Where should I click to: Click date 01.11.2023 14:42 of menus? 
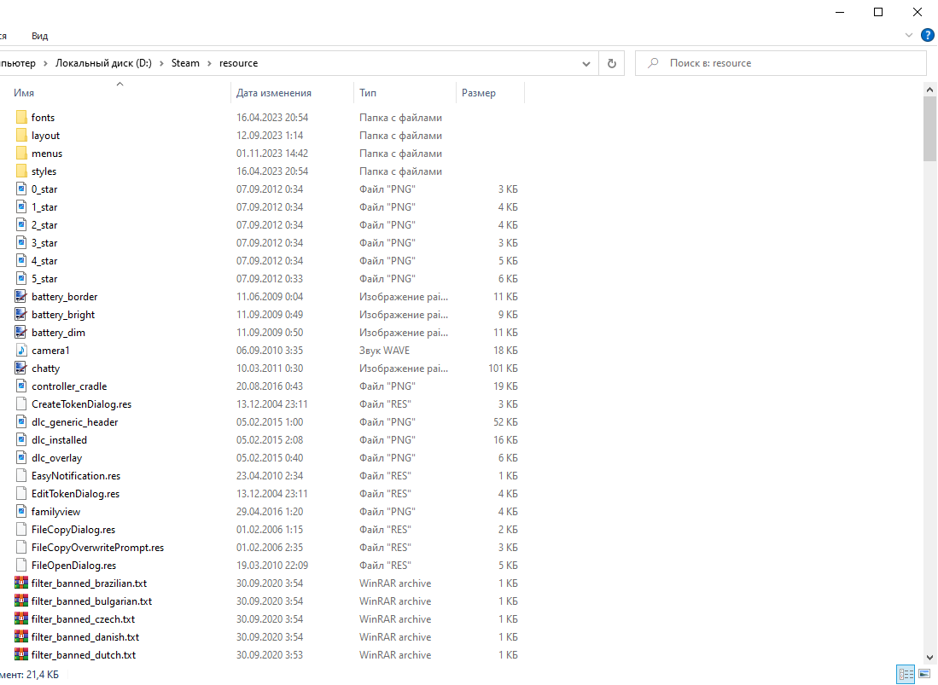click(x=272, y=153)
